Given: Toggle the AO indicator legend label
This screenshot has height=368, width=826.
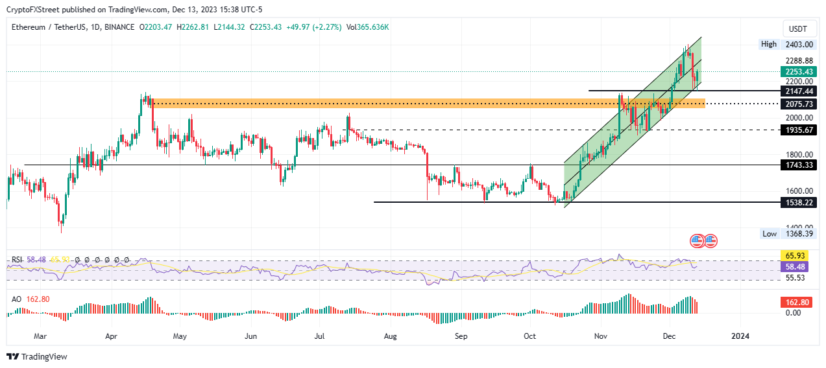Looking at the screenshot, I should click(16, 299).
